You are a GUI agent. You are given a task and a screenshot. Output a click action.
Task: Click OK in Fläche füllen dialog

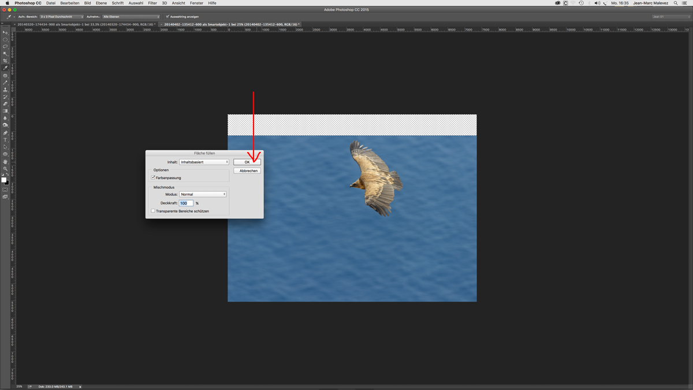(x=247, y=162)
